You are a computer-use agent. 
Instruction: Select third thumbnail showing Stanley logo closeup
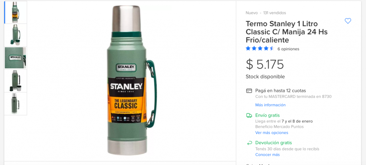[x=16, y=58]
